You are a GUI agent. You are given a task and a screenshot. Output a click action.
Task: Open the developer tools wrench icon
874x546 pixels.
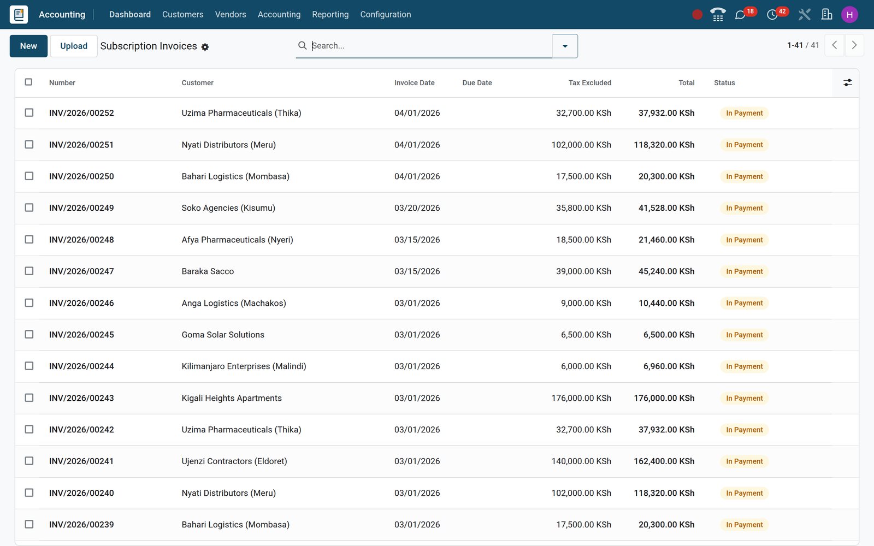click(804, 15)
